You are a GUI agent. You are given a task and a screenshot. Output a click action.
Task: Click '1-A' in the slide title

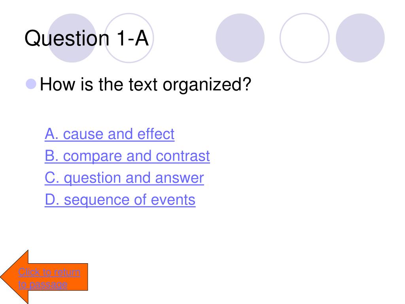pos(133,38)
